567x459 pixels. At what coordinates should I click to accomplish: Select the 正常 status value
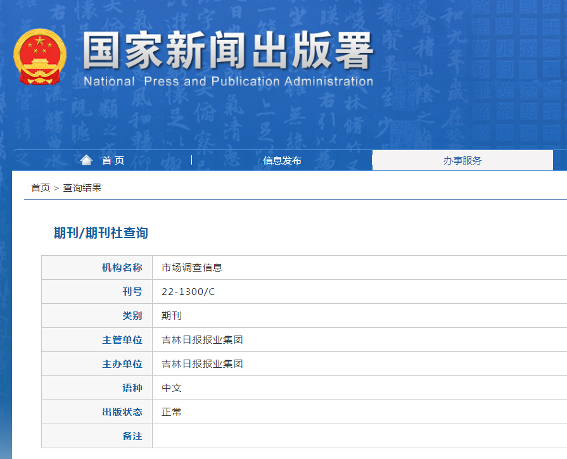[172, 412]
